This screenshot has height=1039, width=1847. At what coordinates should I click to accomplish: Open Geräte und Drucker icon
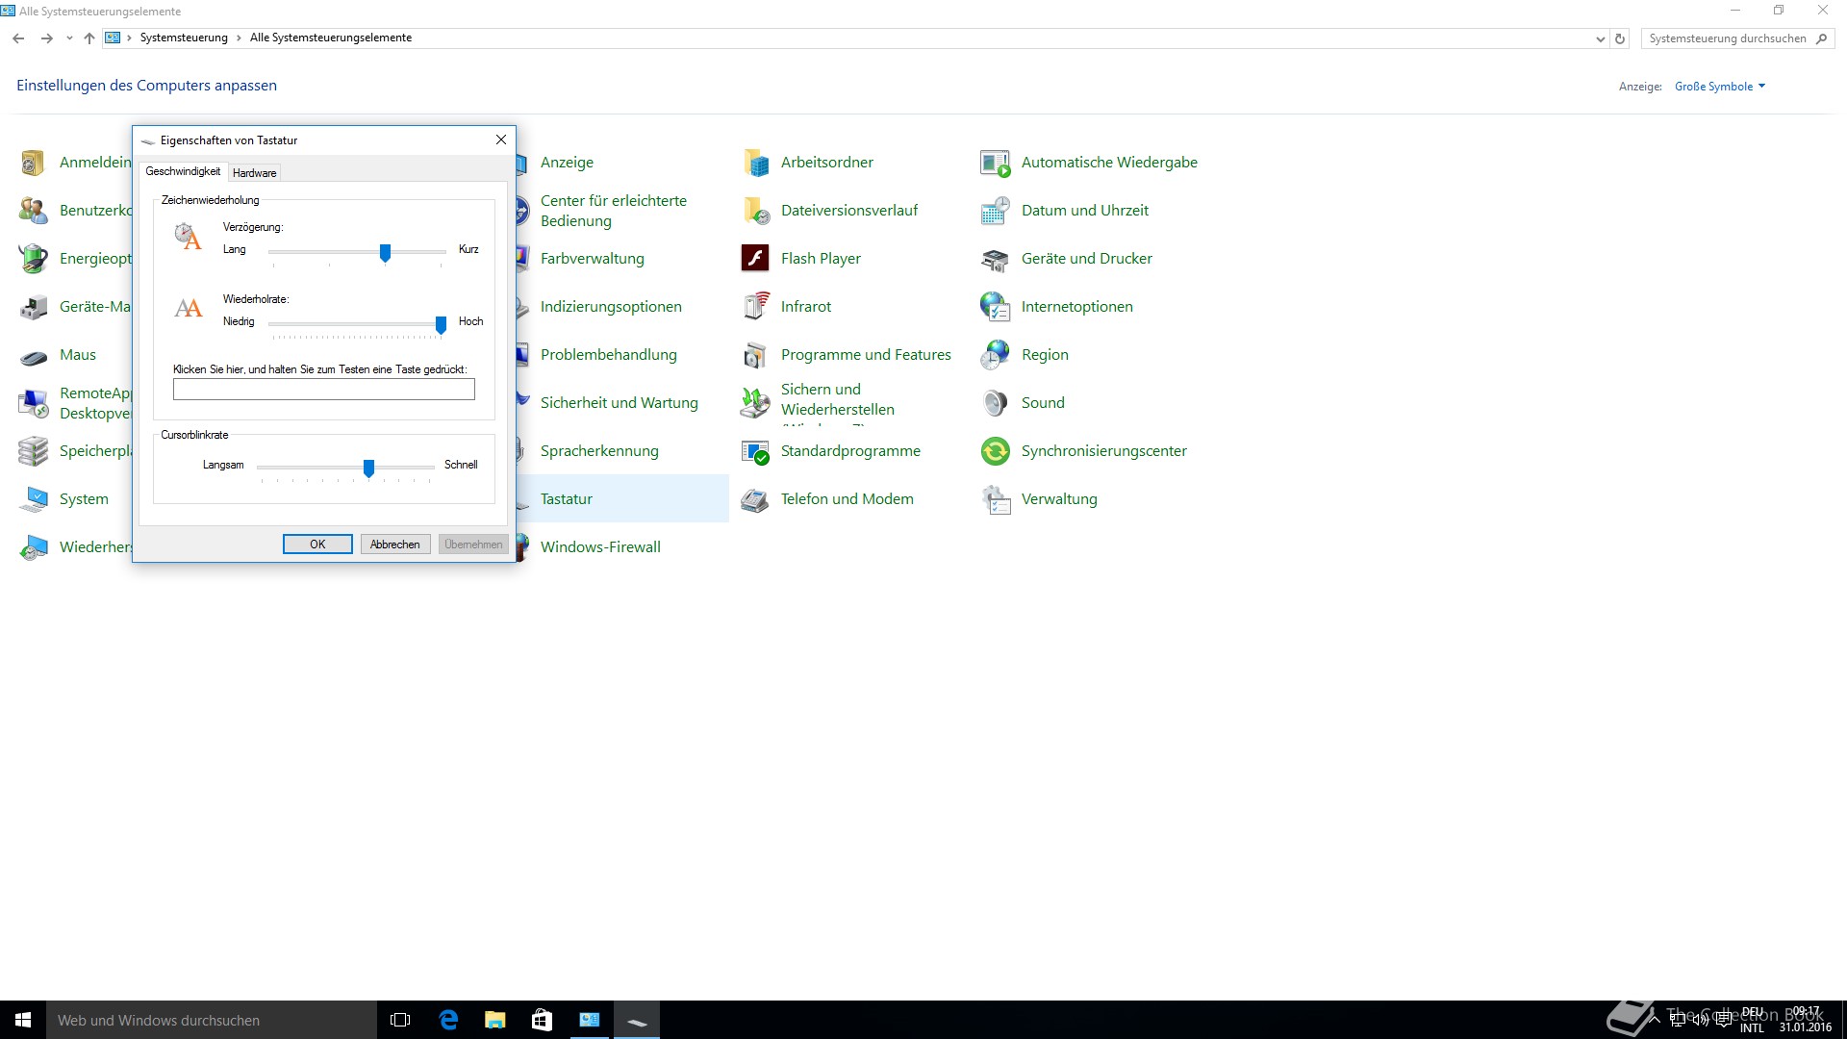tap(995, 258)
